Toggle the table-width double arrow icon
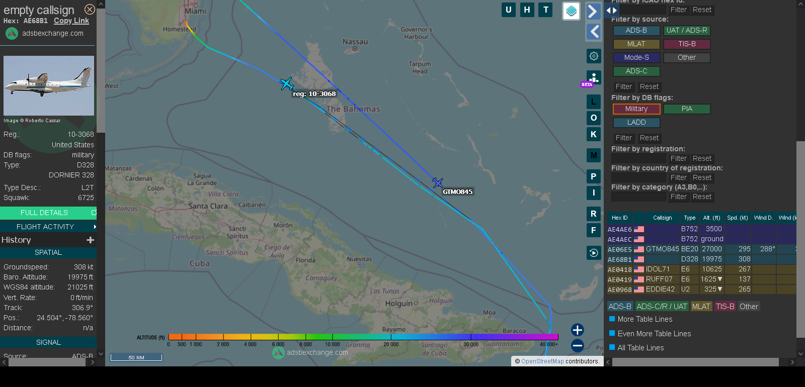The image size is (805, 387). [x=612, y=10]
